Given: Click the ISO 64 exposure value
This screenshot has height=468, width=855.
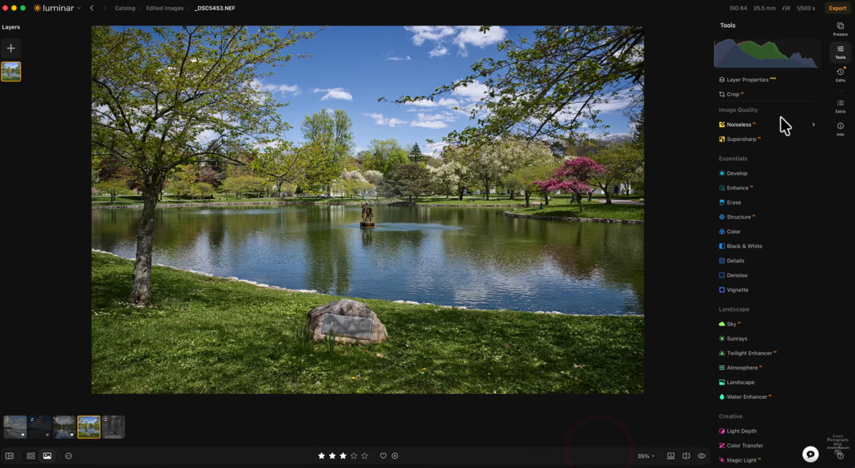Looking at the screenshot, I should (x=739, y=8).
